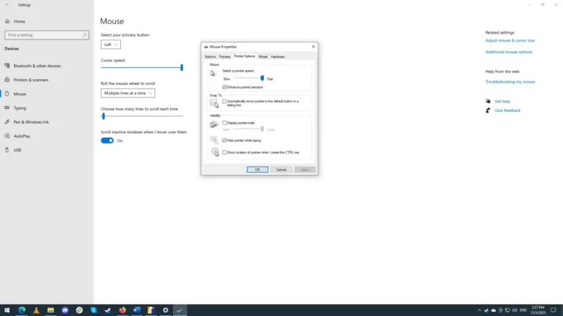Switch to the Buttons tab
Viewport: 563px width, 316px height.
[210, 56]
